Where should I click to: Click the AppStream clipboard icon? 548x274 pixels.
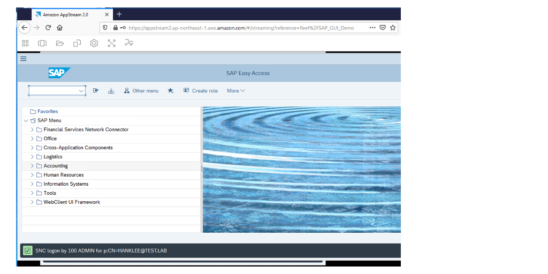[x=77, y=43]
